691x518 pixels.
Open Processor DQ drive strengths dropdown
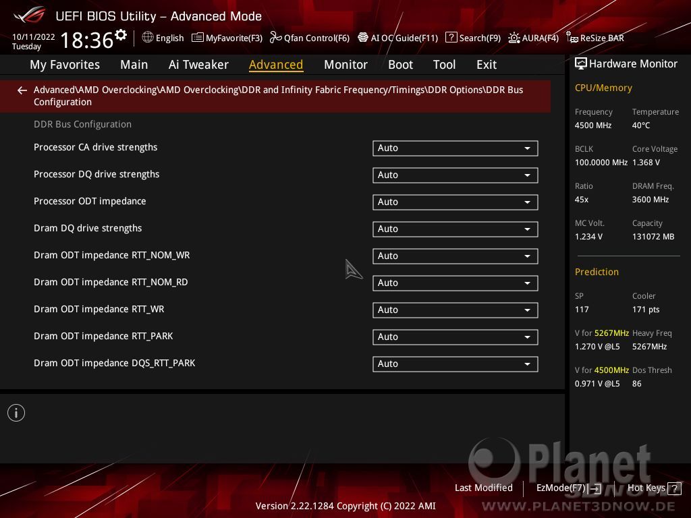click(455, 175)
